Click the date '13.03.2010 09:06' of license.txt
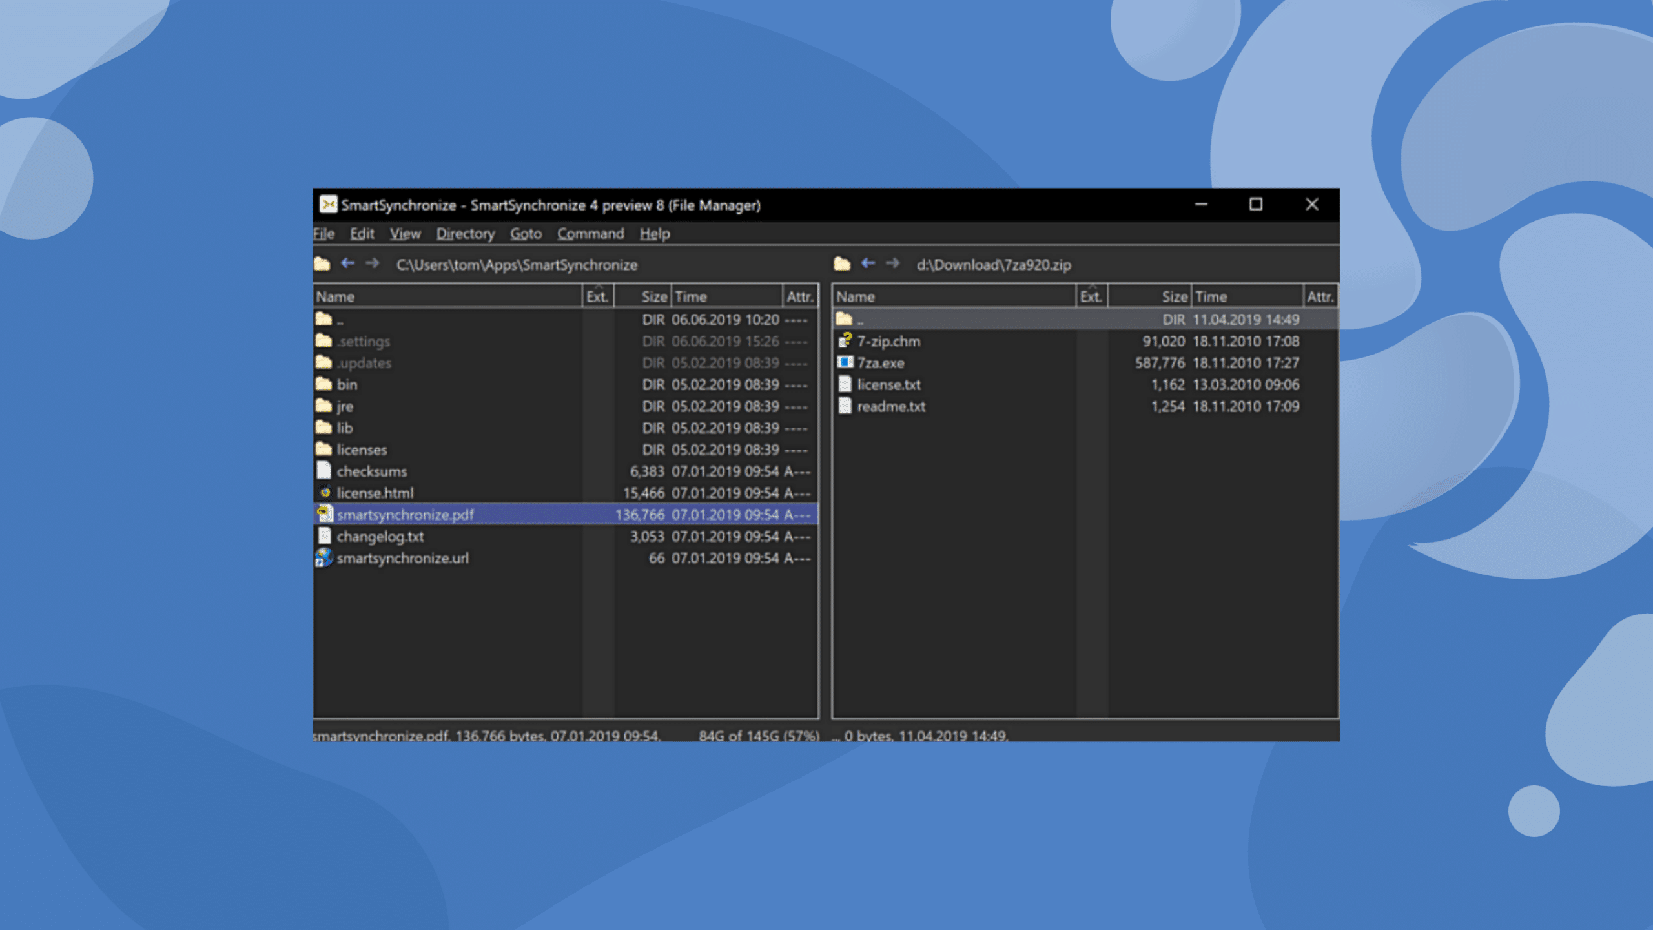 coord(1246,385)
